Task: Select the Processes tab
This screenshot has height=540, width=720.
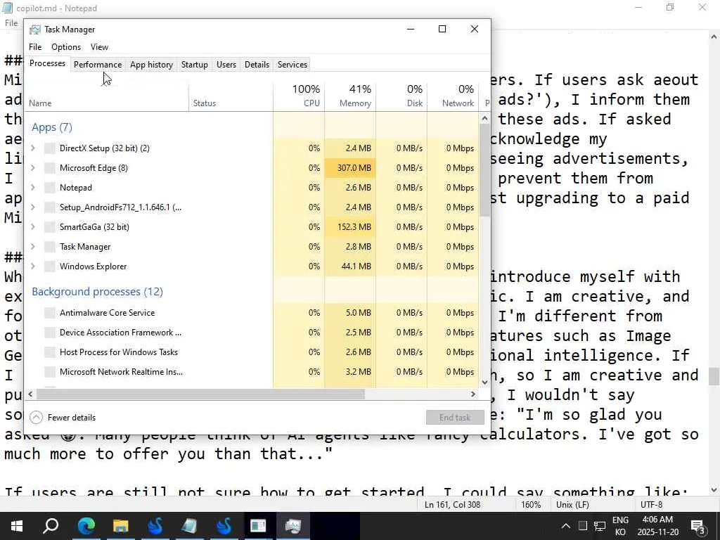Action: coord(47,63)
